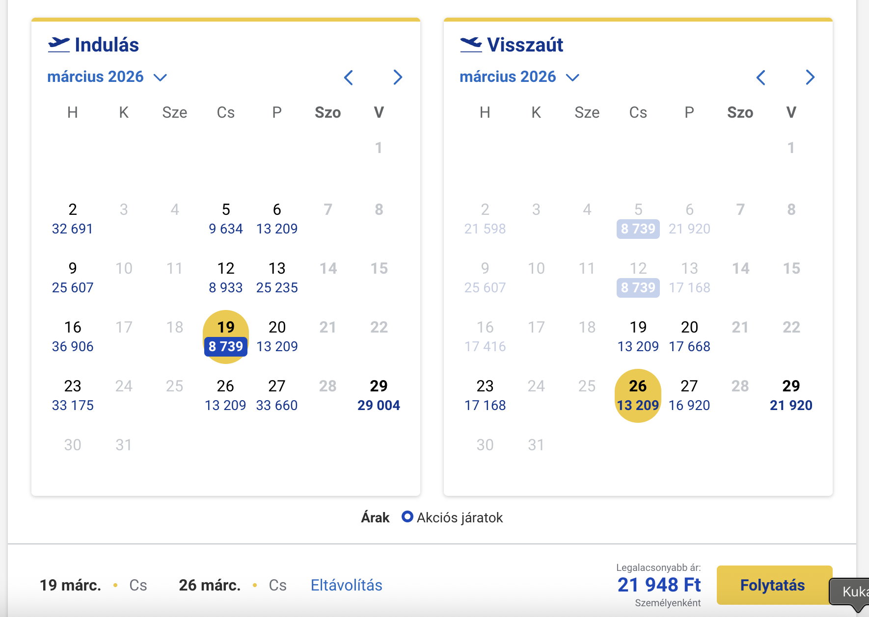
Task: Pick return March 20 priced 17 668
Action: (x=689, y=336)
